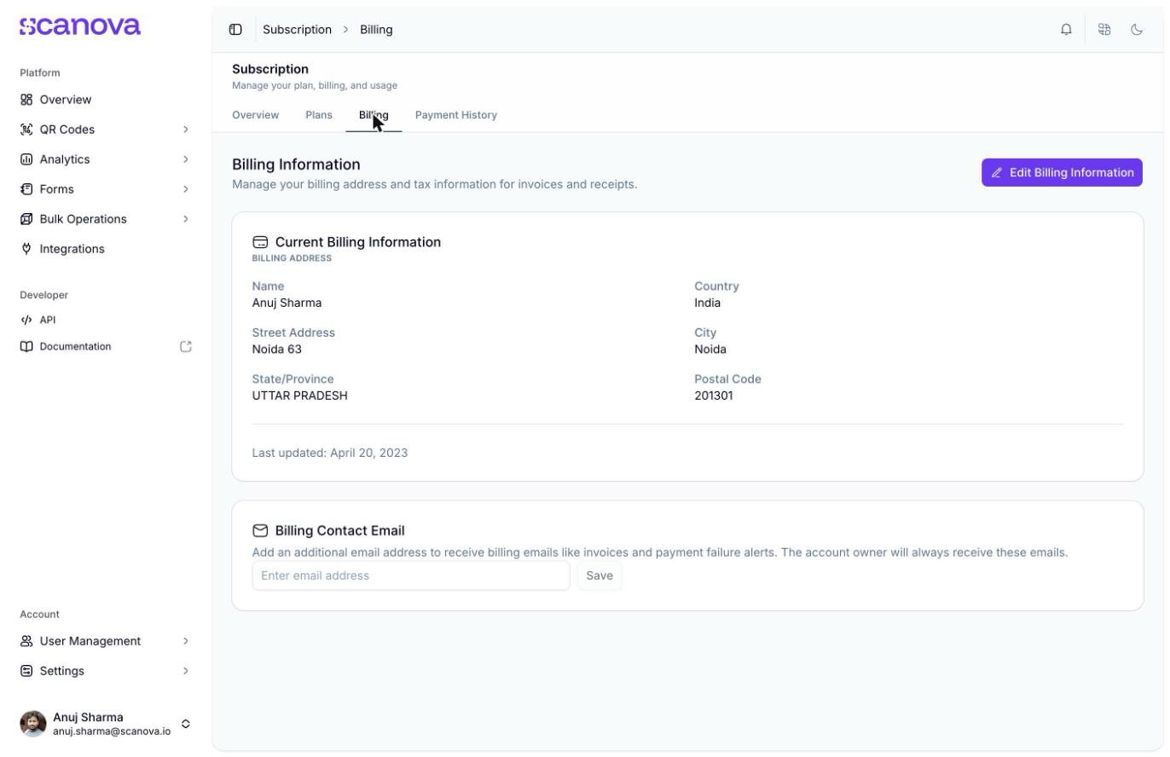Expand the Bulk Operations submenu chevron
The image size is (1170, 757).
[185, 219]
